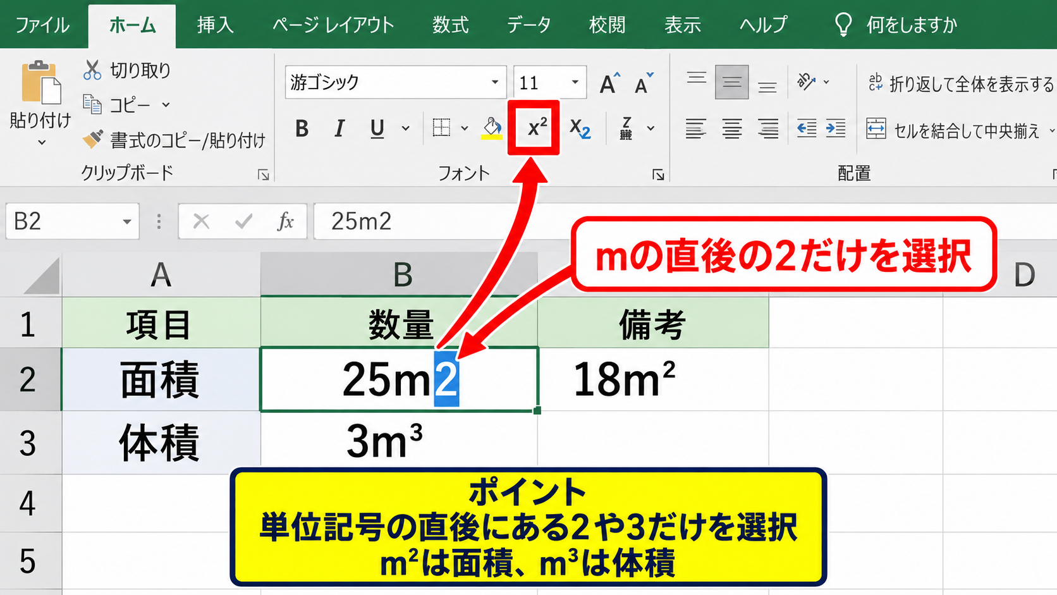Switch to the 数式 tab
Image resolution: width=1057 pixels, height=595 pixels.
[451, 25]
